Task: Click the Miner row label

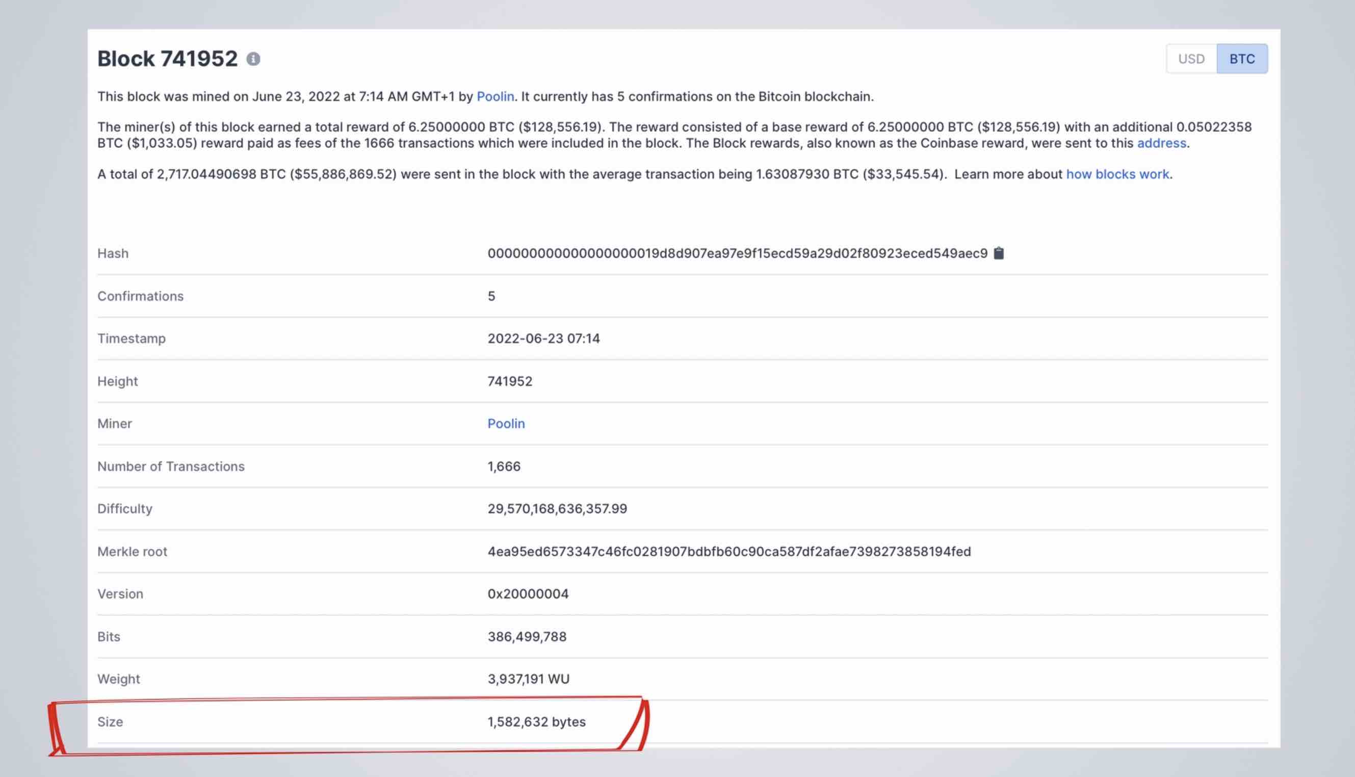Action: coord(115,424)
